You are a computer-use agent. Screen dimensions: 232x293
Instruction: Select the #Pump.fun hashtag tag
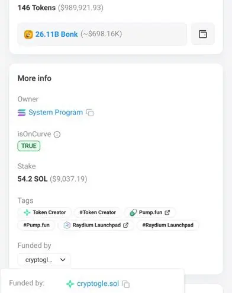click(x=37, y=225)
